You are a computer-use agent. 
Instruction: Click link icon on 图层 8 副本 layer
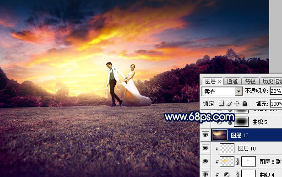tap(238, 161)
